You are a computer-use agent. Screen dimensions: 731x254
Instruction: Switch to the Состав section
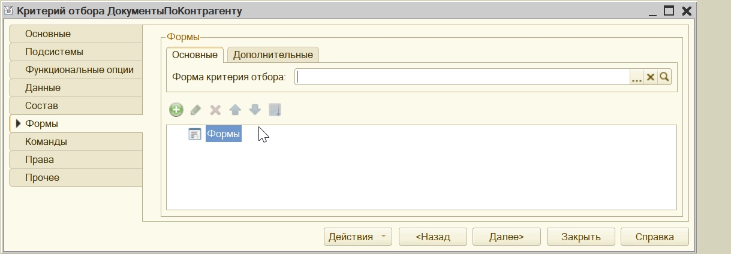(41, 105)
